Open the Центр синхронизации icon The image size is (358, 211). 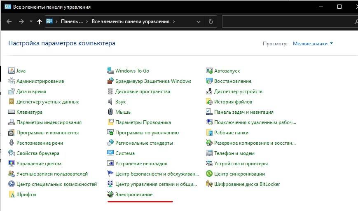(x=209, y=174)
